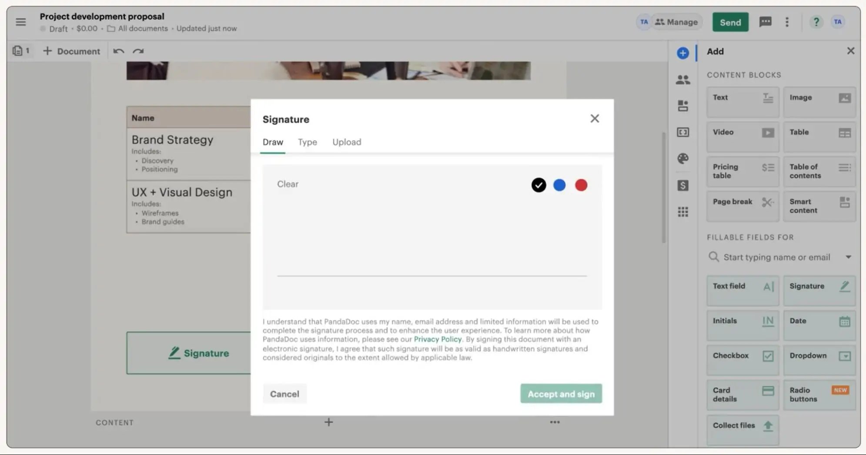Screen dimensions: 866x455
Task: Open the apps grid icon in sidebar
Action: (682, 212)
